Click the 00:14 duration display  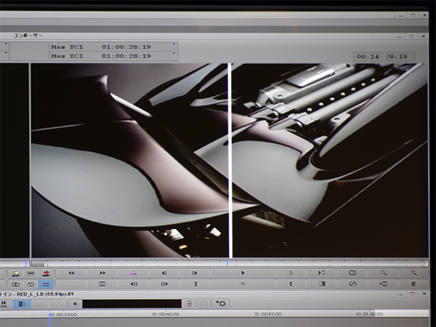[368, 57]
